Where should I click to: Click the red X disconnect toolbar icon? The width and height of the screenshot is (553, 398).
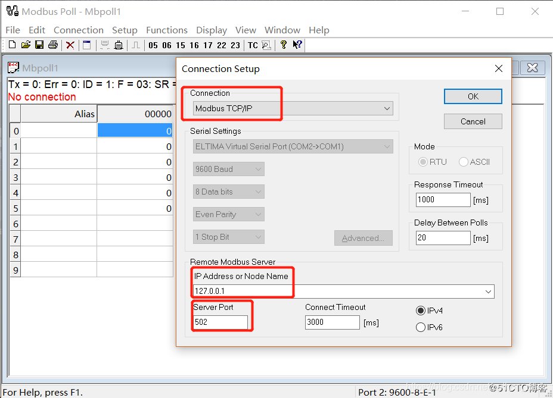click(x=70, y=45)
